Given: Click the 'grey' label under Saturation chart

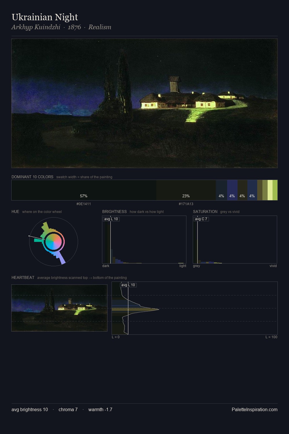Looking at the screenshot, I should coord(197,266).
